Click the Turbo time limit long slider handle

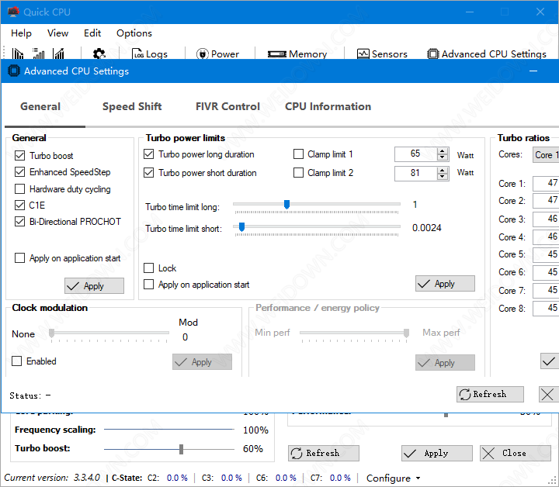pos(286,205)
